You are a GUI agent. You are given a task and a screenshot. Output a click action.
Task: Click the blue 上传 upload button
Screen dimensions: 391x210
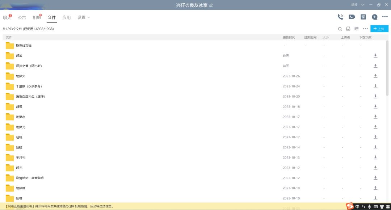coord(379,29)
